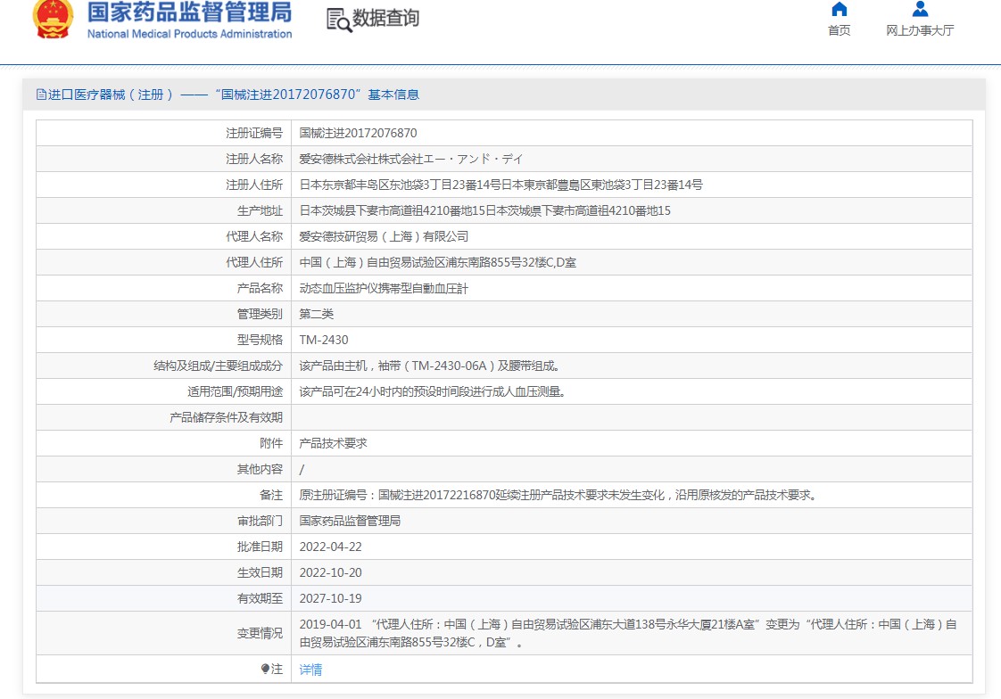The height and width of the screenshot is (699, 1001).
Task: Open the 详情 details link
Action: pos(310,670)
